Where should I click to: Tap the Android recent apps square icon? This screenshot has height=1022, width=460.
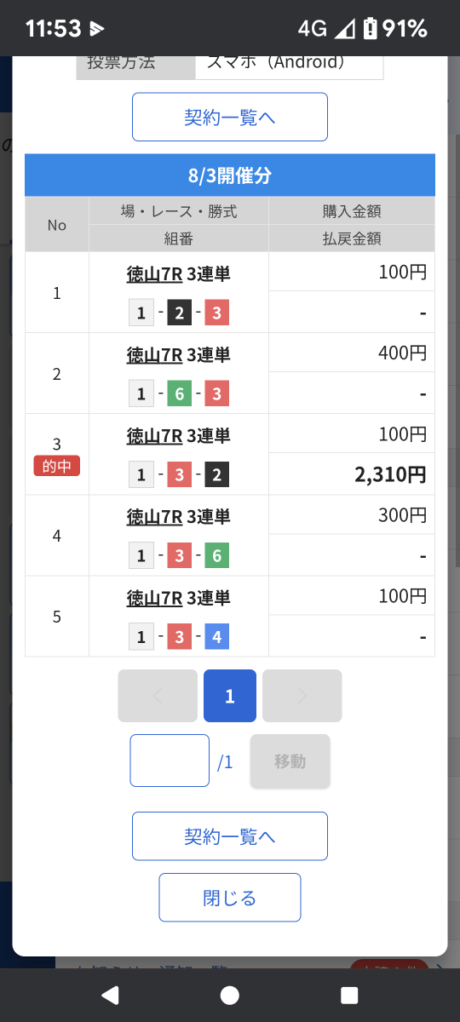[349, 995]
